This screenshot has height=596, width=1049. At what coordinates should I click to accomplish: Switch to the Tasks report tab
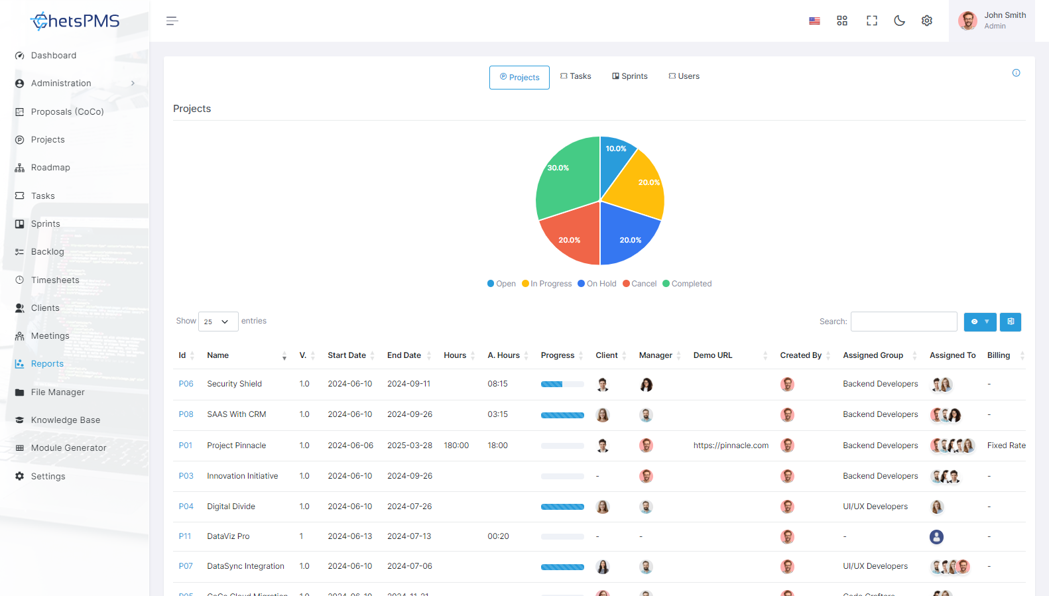coord(576,76)
